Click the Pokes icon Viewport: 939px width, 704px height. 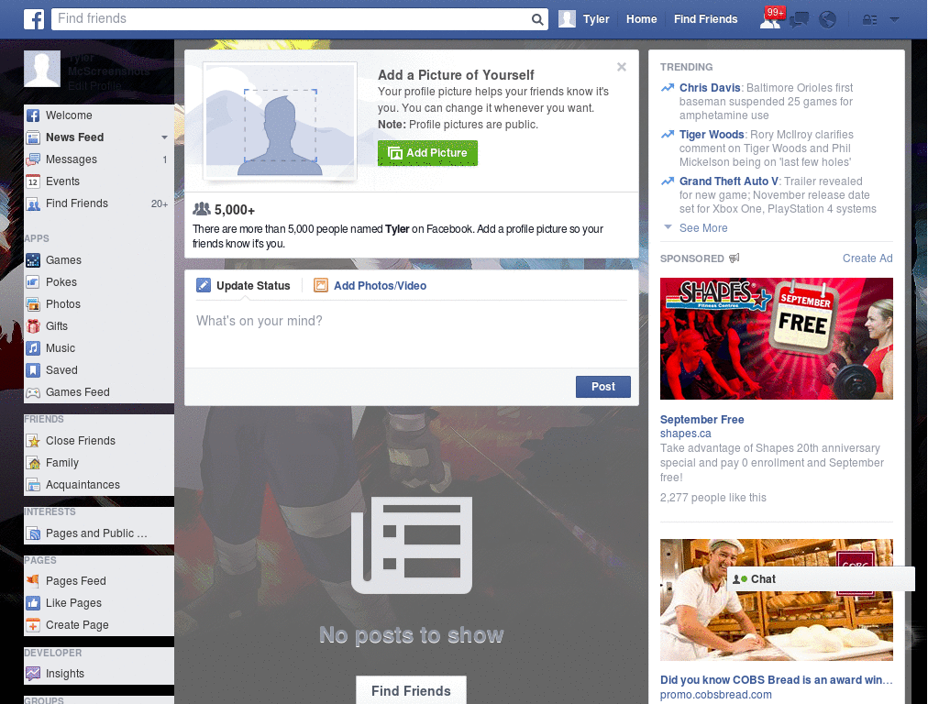[33, 282]
